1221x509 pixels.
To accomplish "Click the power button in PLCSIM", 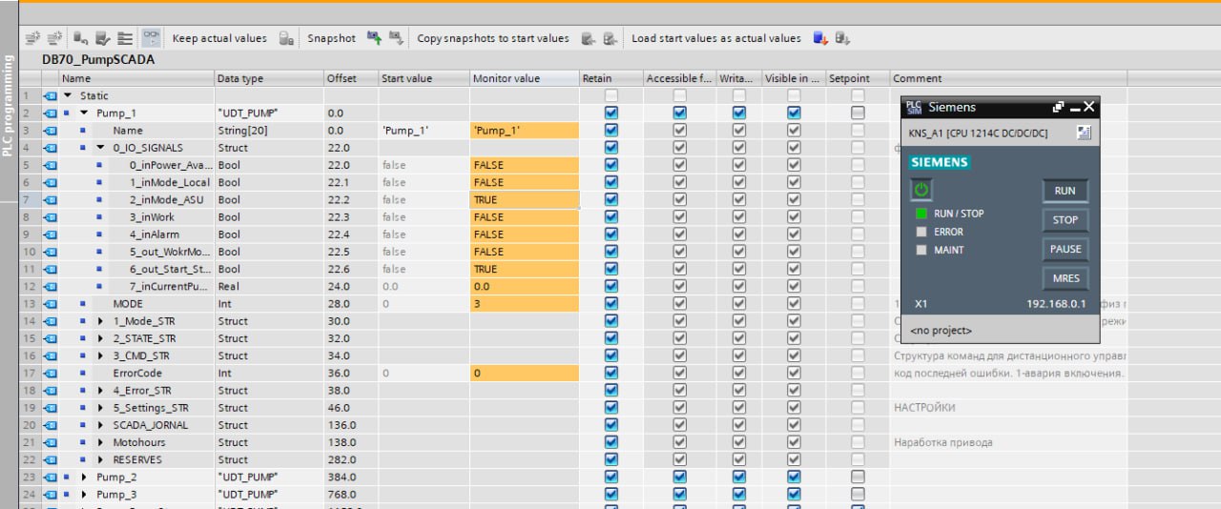I will coord(921,190).
